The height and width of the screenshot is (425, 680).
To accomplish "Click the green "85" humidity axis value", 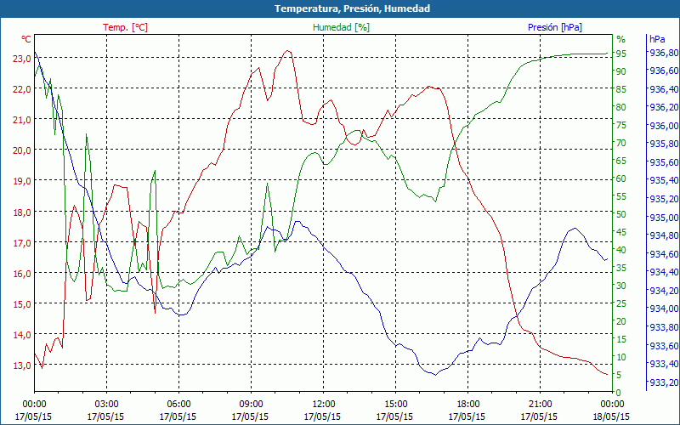I will 621,90.
